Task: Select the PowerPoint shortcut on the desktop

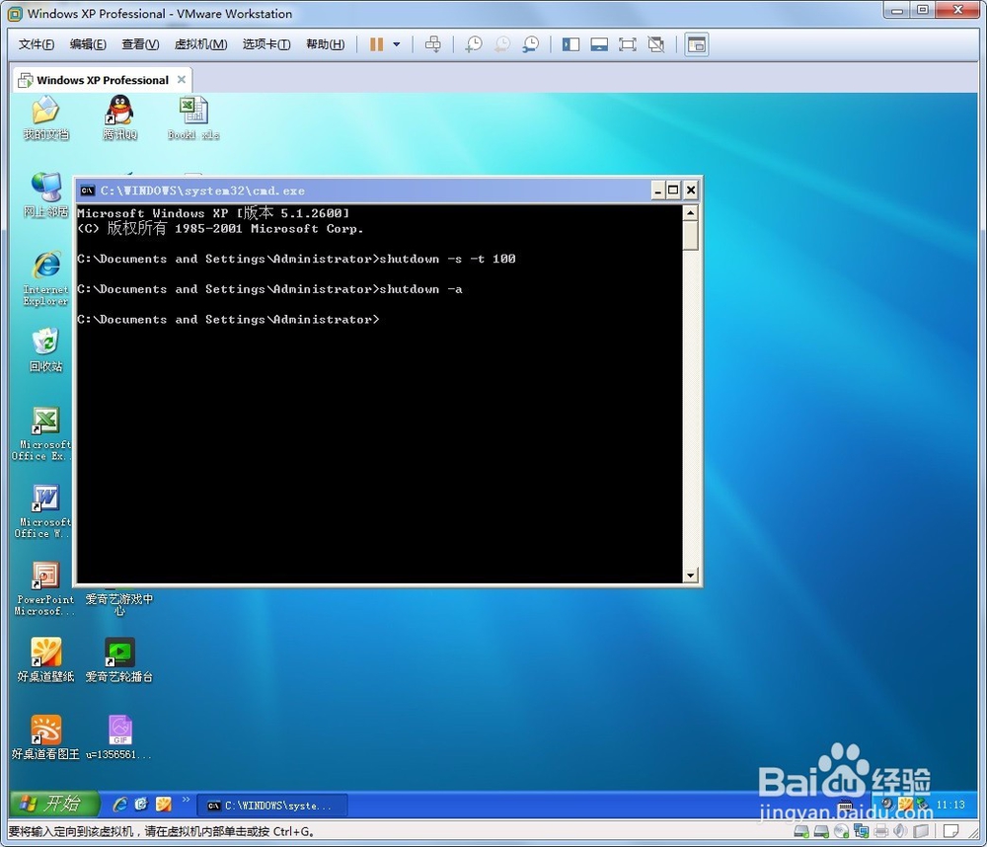Action: coord(44,588)
